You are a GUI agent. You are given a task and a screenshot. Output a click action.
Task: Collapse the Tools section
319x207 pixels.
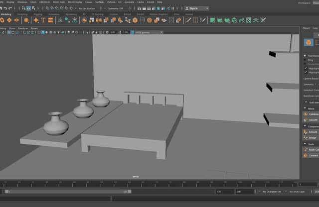(x=305, y=144)
